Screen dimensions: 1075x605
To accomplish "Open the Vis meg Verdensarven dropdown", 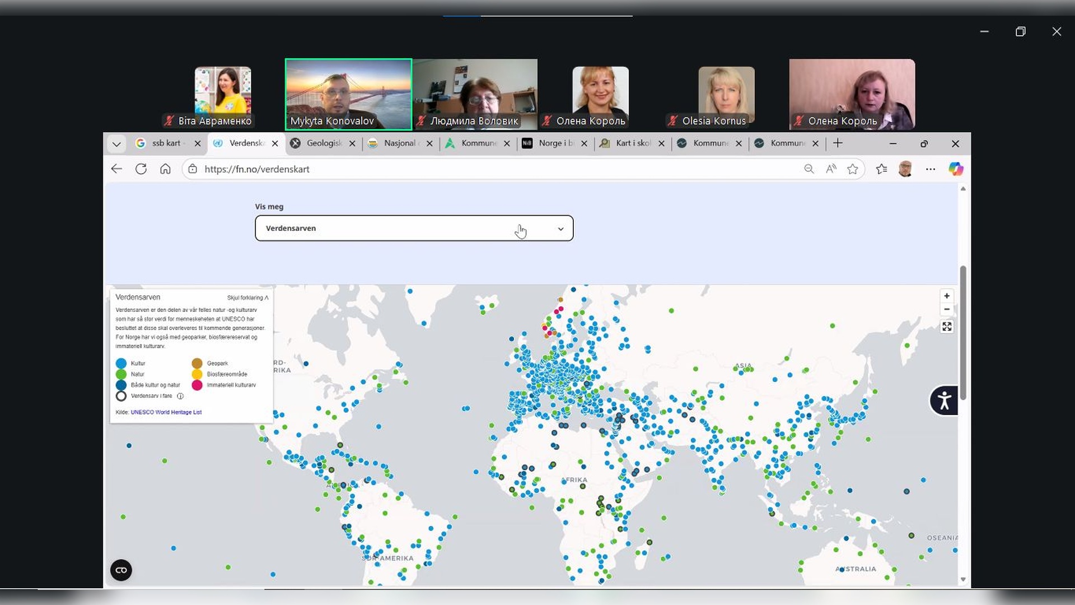I will pyautogui.click(x=414, y=228).
